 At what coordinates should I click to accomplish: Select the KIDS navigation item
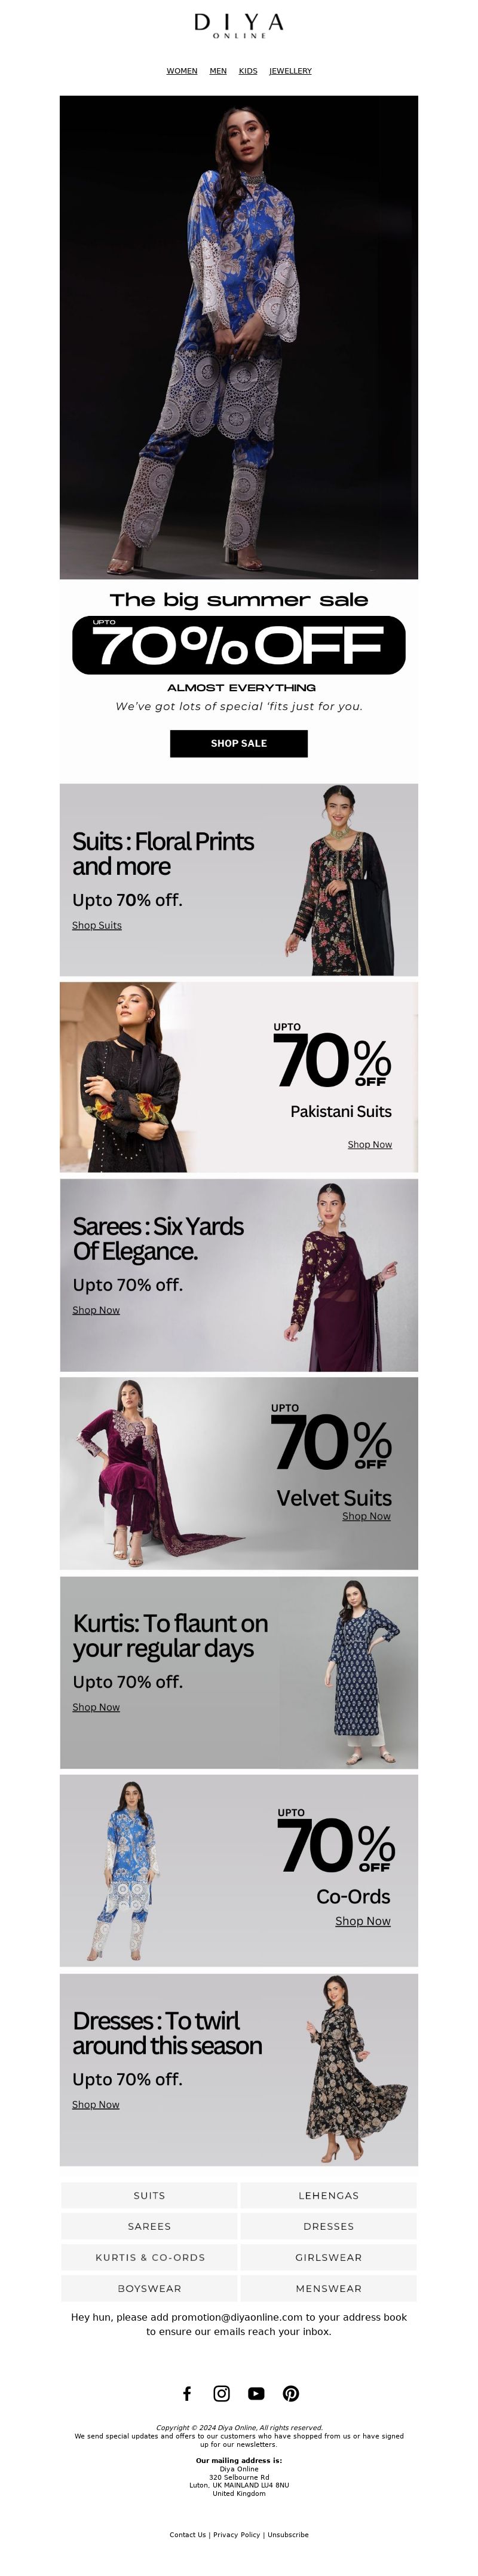point(248,71)
